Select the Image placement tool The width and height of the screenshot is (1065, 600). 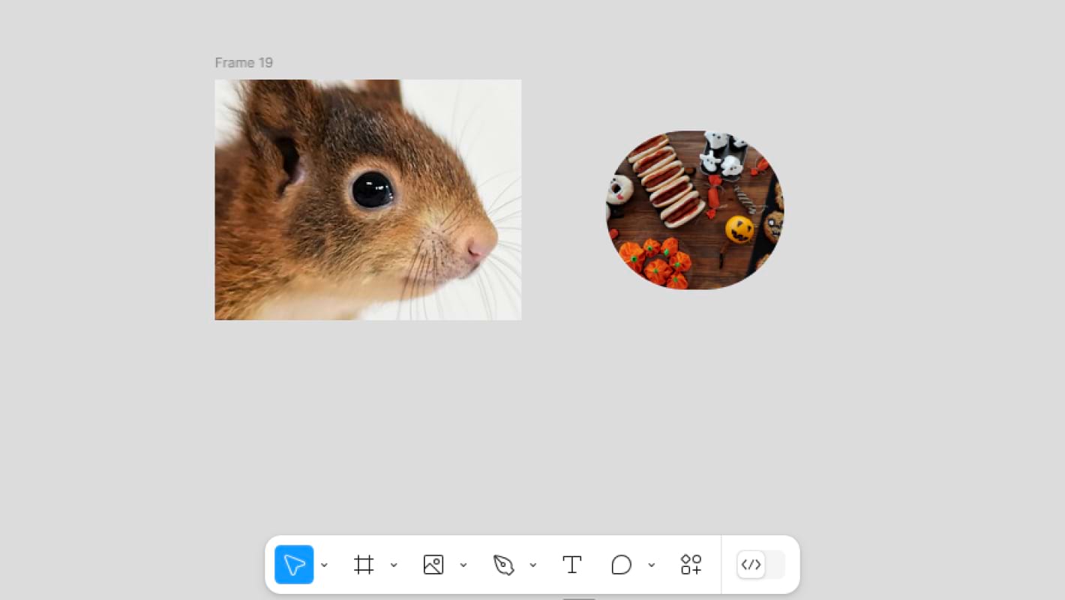pos(433,565)
